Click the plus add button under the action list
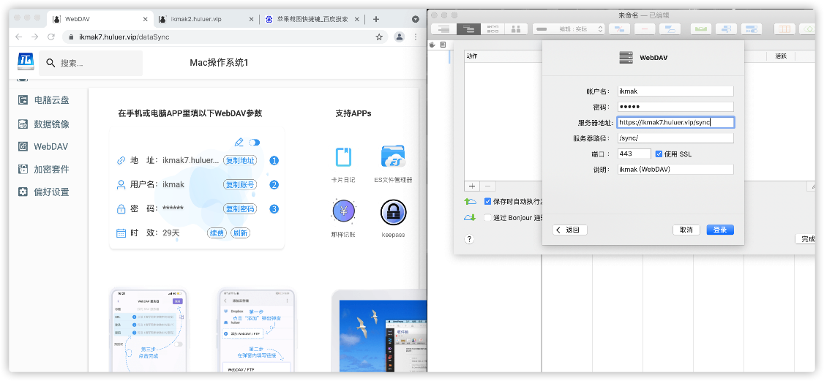824x381 pixels. point(472,186)
